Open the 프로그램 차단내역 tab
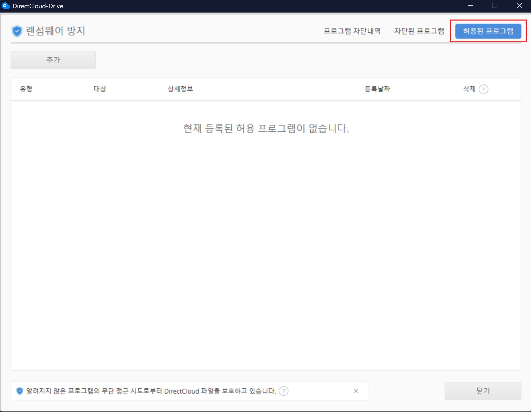531x412 pixels. point(352,31)
